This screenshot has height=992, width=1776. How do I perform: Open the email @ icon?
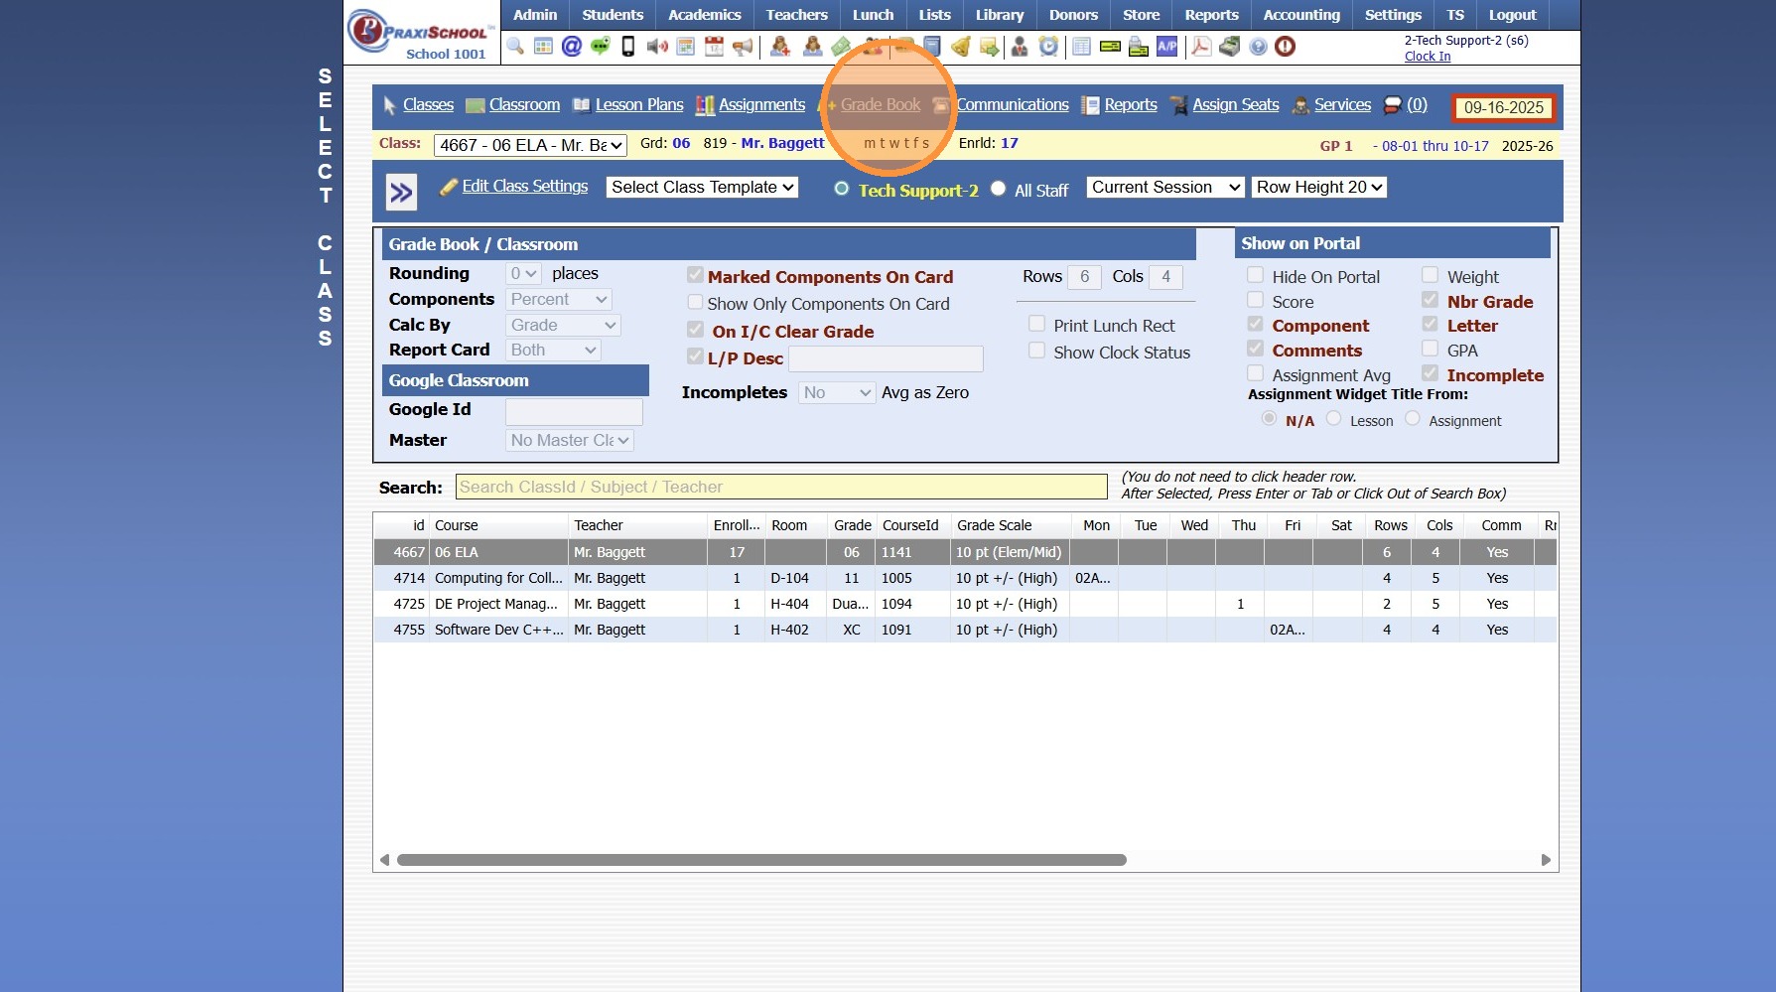click(572, 47)
